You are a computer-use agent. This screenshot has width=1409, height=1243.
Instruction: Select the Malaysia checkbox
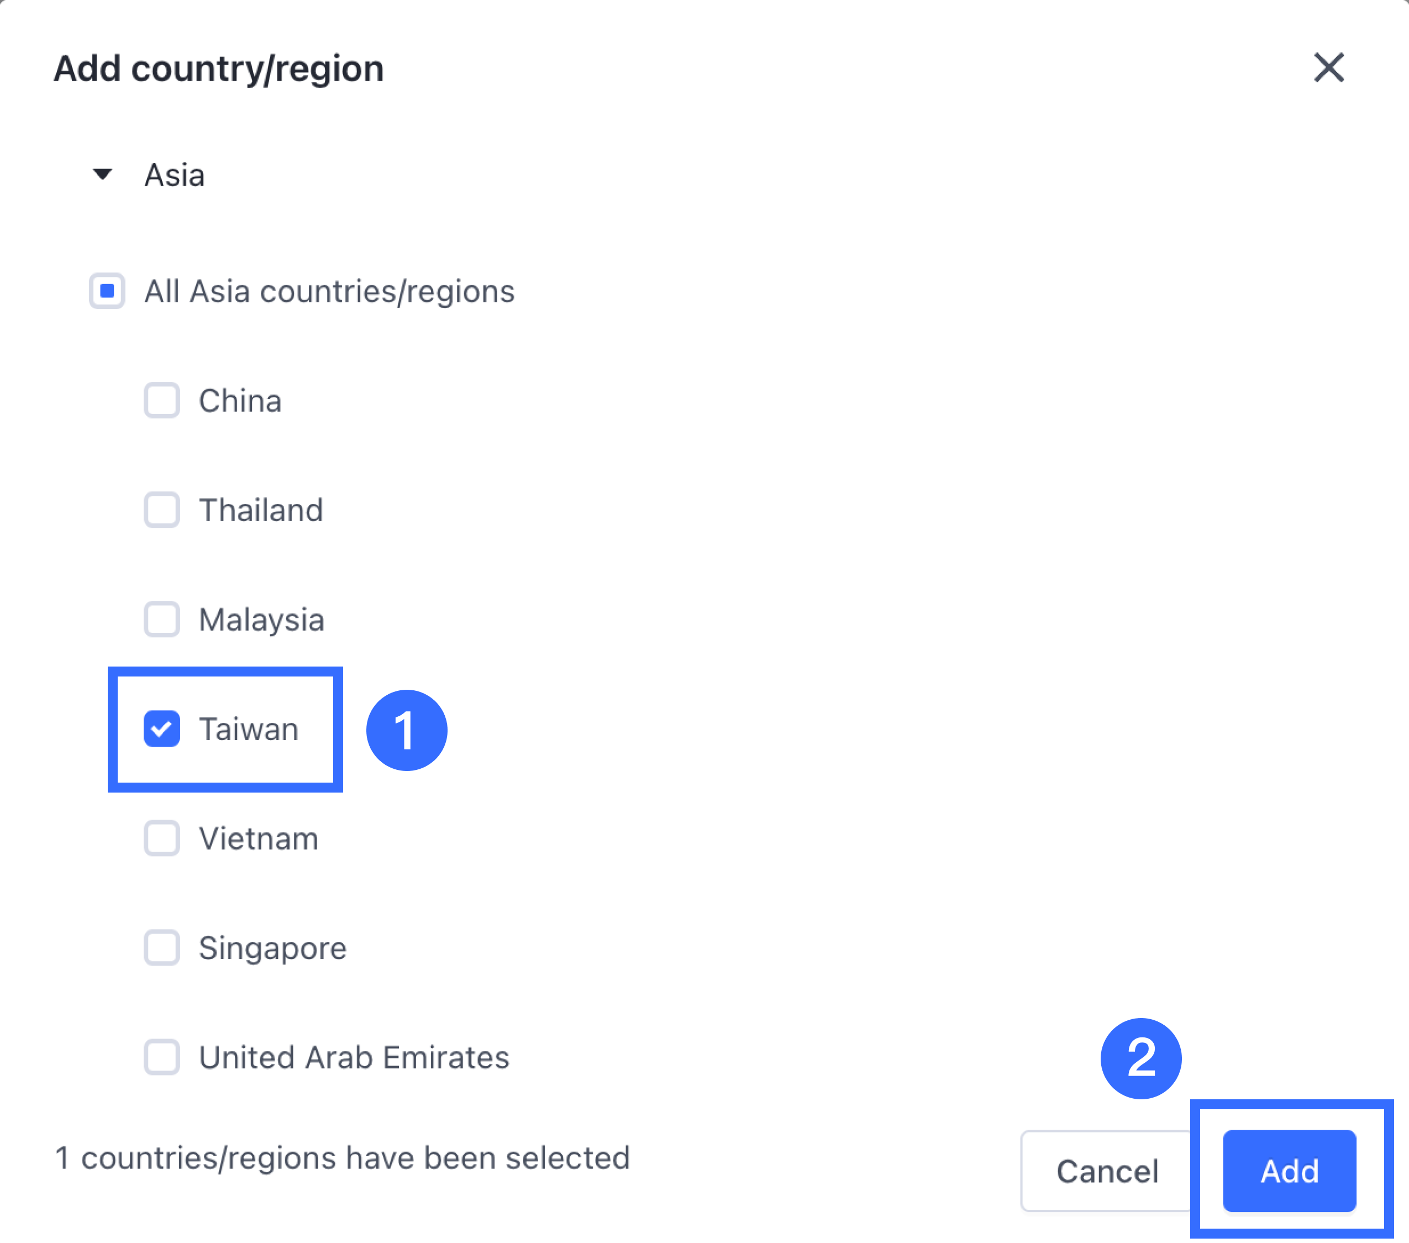(162, 619)
